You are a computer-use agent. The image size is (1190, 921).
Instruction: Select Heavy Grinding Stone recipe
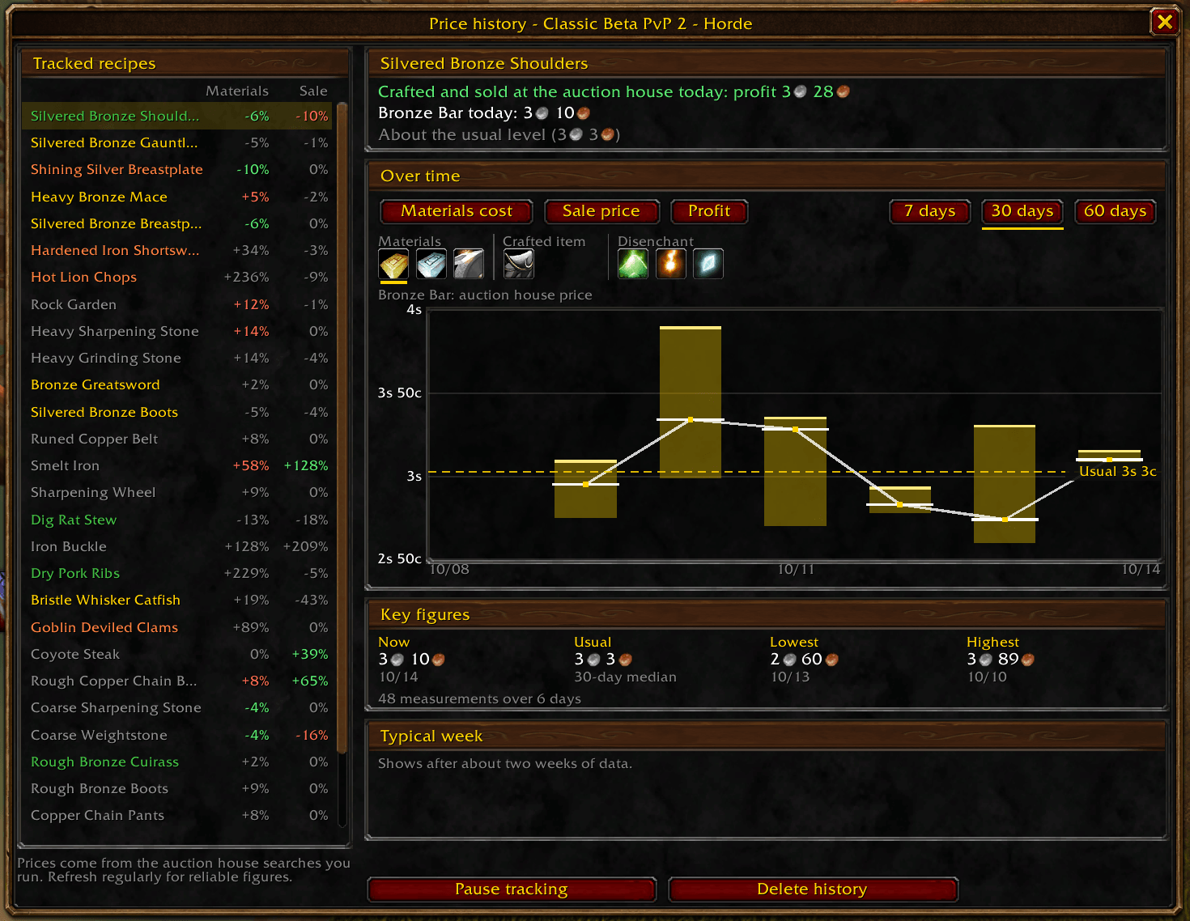pos(179,358)
